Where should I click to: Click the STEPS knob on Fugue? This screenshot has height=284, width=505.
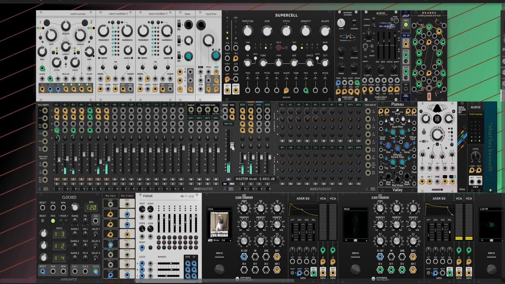point(142,229)
